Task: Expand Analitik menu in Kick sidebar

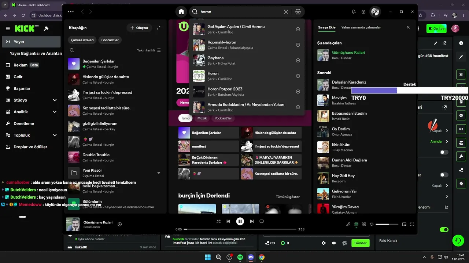Action: tap(55, 112)
